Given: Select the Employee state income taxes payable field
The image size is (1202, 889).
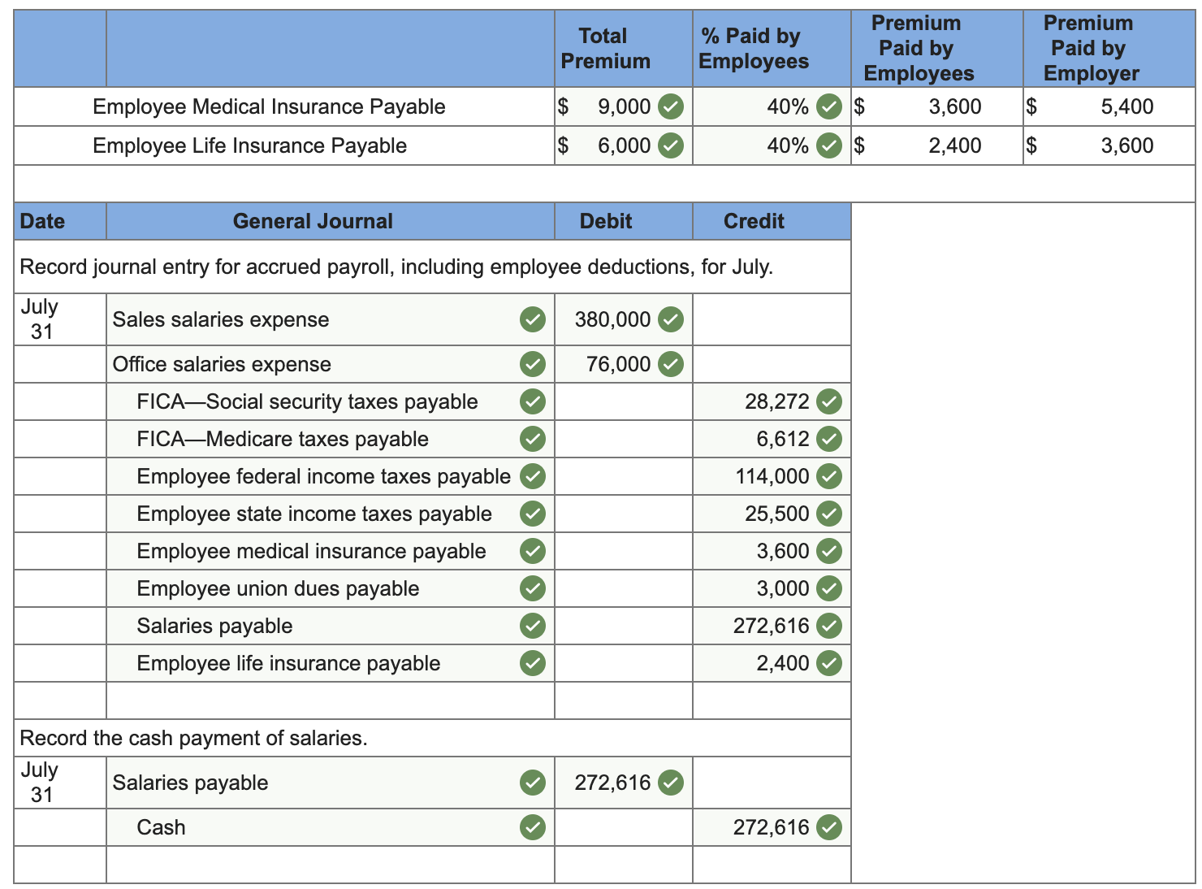Looking at the screenshot, I should pyautogui.click(x=331, y=514).
